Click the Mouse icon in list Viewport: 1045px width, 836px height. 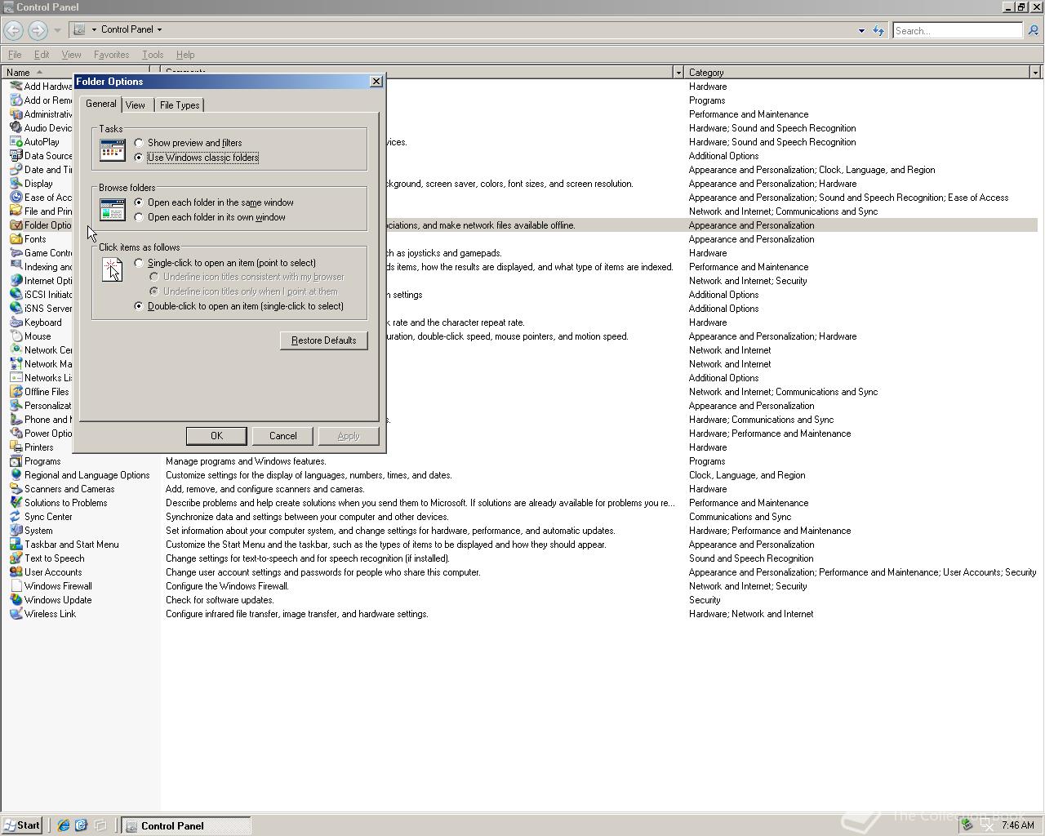click(16, 336)
